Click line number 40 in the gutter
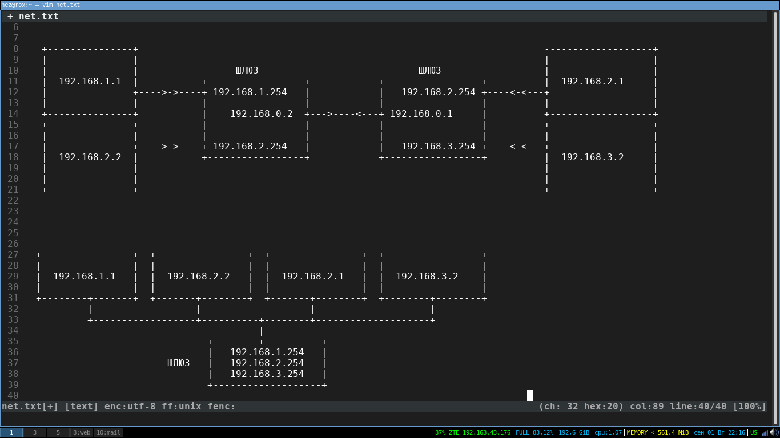Viewport: 780px width, 438px height. click(13, 395)
